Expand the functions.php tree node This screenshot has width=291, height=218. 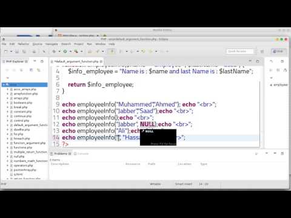click(x=7, y=148)
